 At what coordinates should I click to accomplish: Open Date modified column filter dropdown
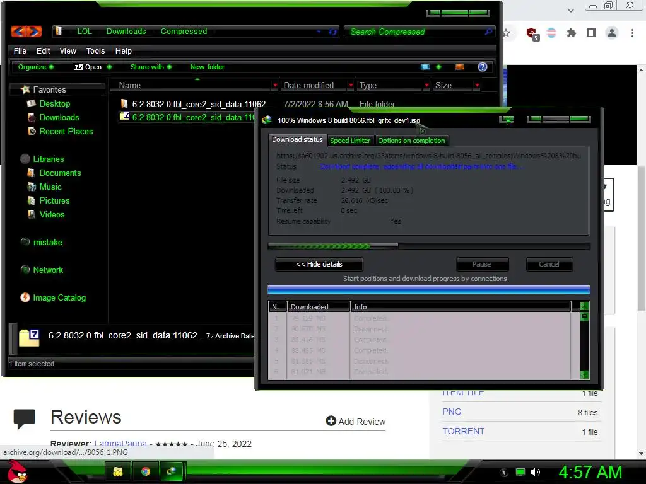point(351,85)
